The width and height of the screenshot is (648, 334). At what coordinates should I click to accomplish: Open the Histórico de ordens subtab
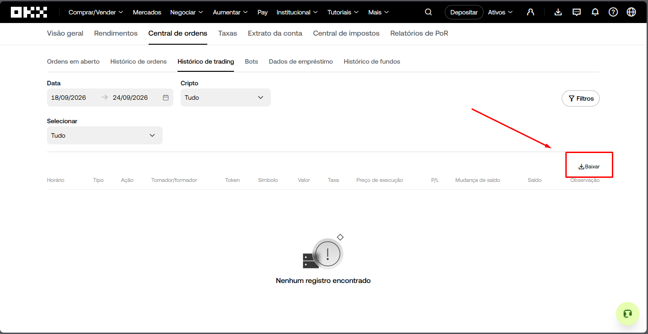pos(139,61)
